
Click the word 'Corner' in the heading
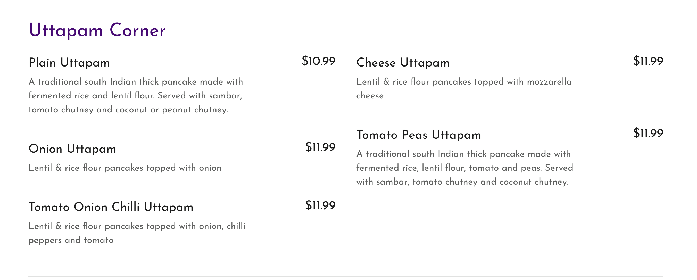pyautogui.click(x=137, y=30)
